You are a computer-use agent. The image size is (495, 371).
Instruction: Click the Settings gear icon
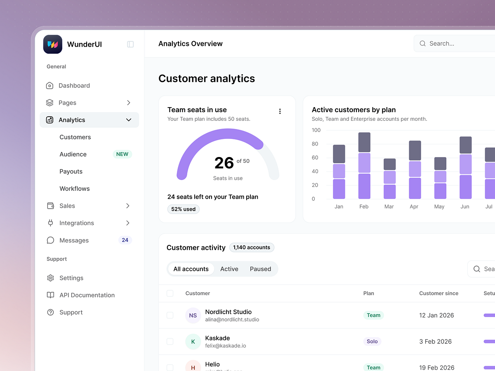click(x=50, y=278)
